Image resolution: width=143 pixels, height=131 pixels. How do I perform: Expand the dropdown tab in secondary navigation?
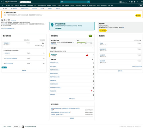pyautogui.click(x=42, y=8)
